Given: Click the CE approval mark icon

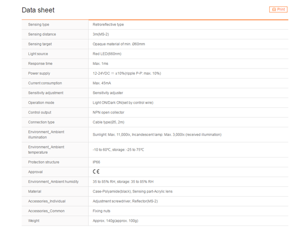Looking at the screenshot, I should (96, 172).
